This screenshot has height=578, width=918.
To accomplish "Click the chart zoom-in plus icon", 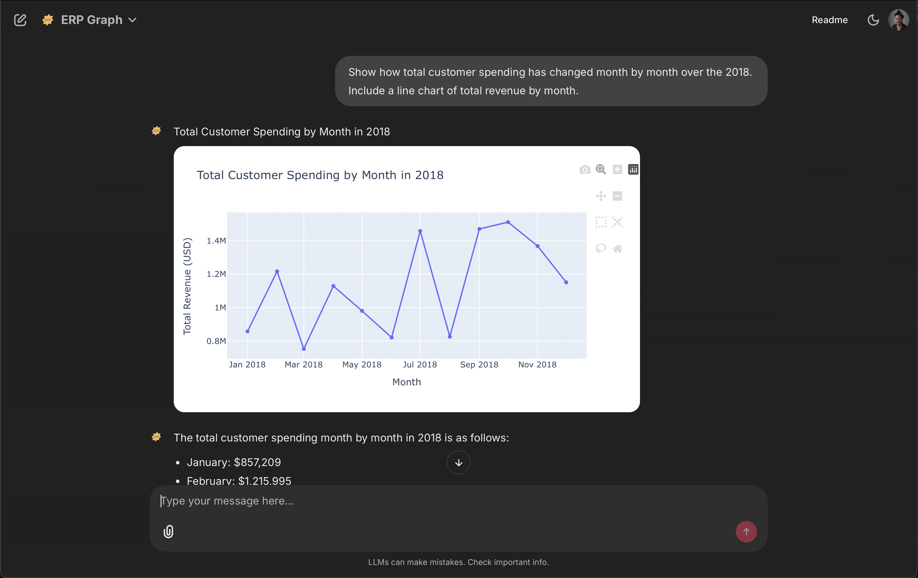I will click(x=617, y=170).
